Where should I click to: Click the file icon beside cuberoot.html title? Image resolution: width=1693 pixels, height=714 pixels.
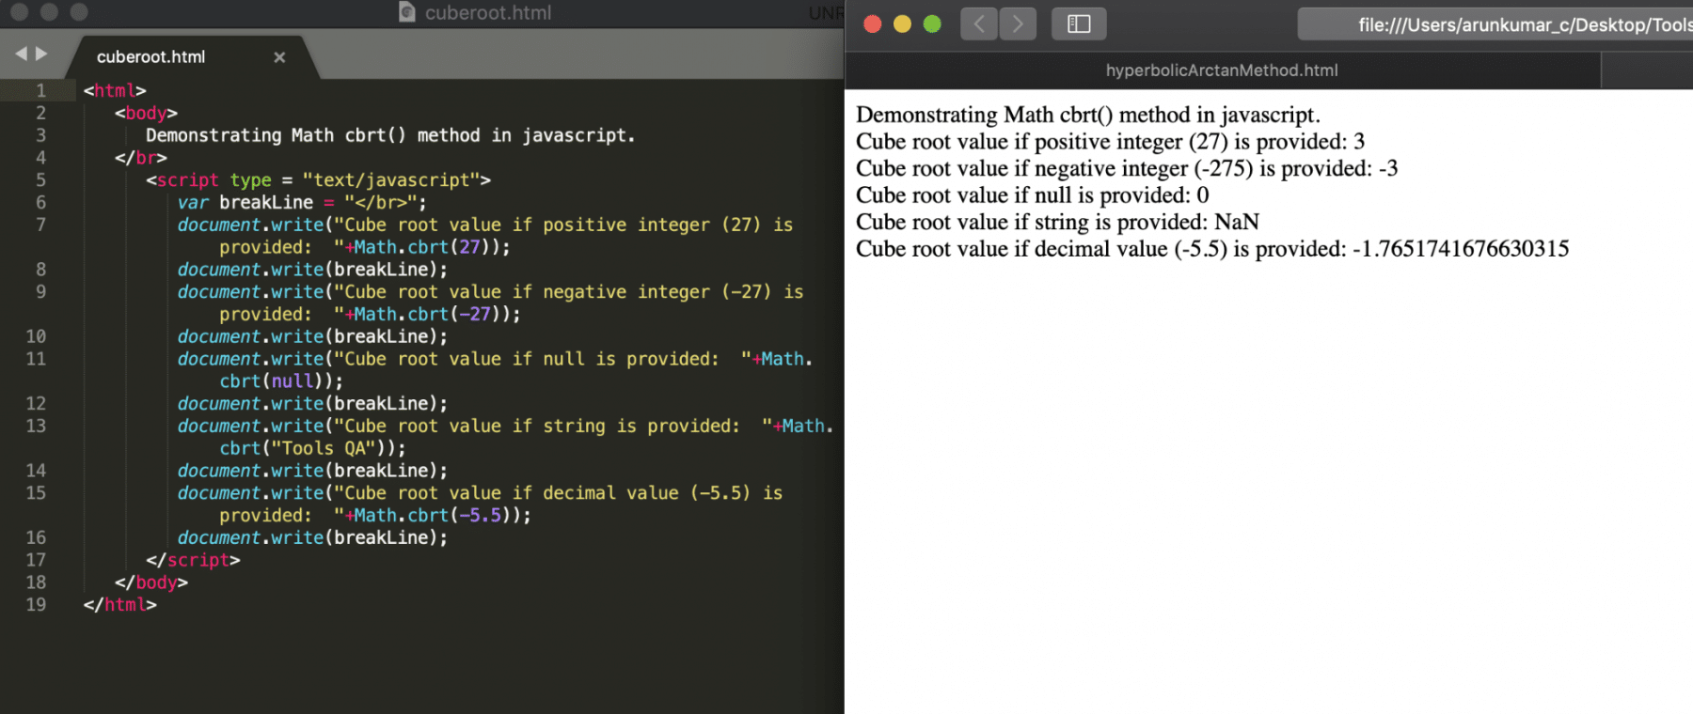[x=406, y=12]
